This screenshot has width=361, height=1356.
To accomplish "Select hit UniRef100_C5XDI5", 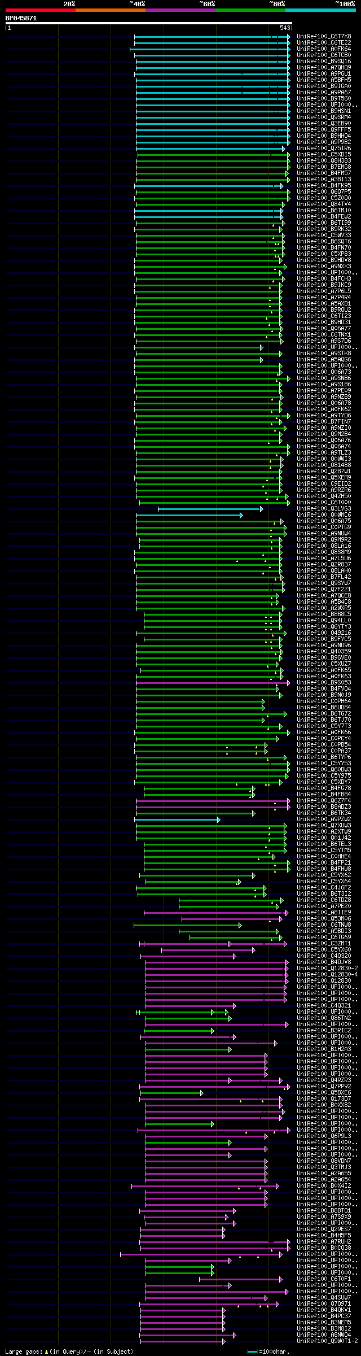I will click(324, 154).
